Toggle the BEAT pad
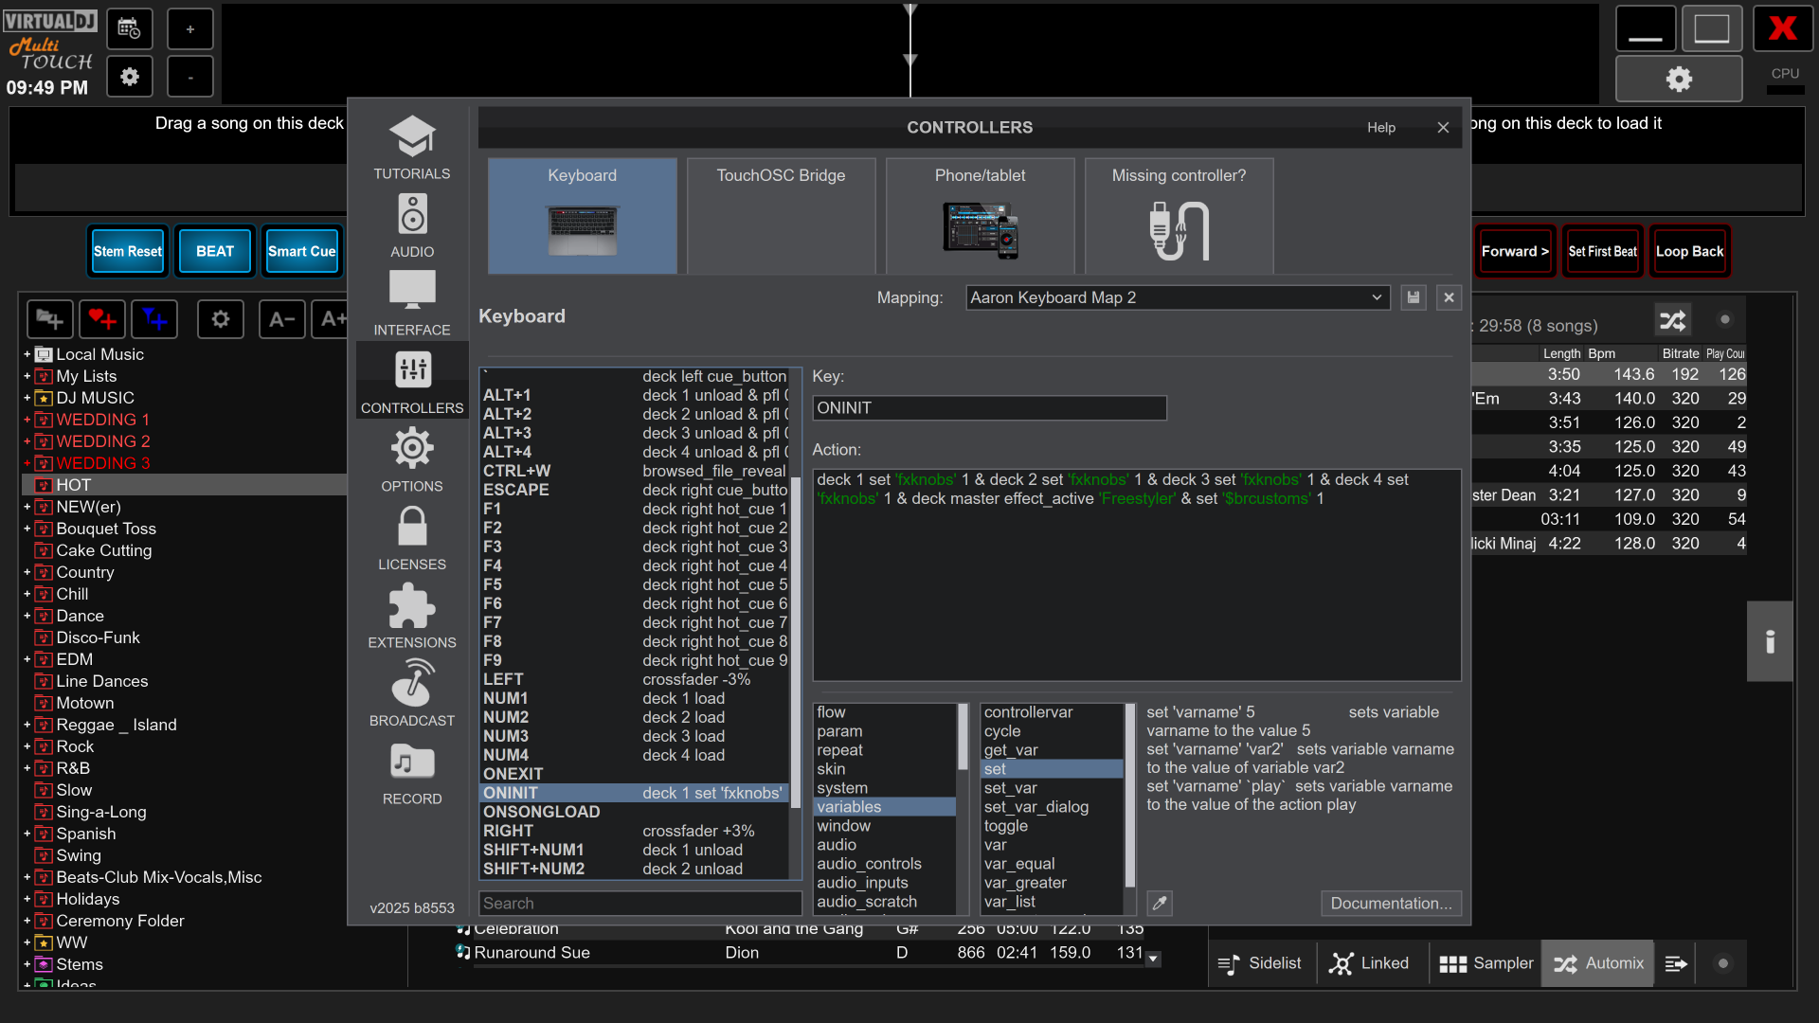The width and height of the screenshot is (1819, 1023). pos(215,251)
